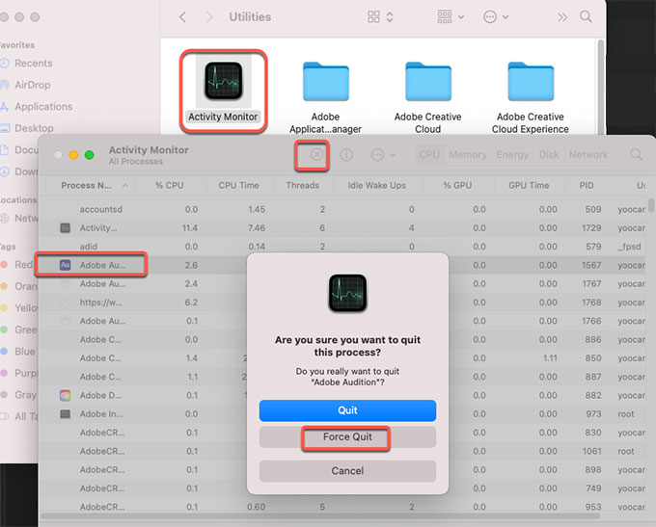Image resolution: width=656 pixels, height=527 pixels.
Task: Change Finder icon view mode
Action: point(380,16)
